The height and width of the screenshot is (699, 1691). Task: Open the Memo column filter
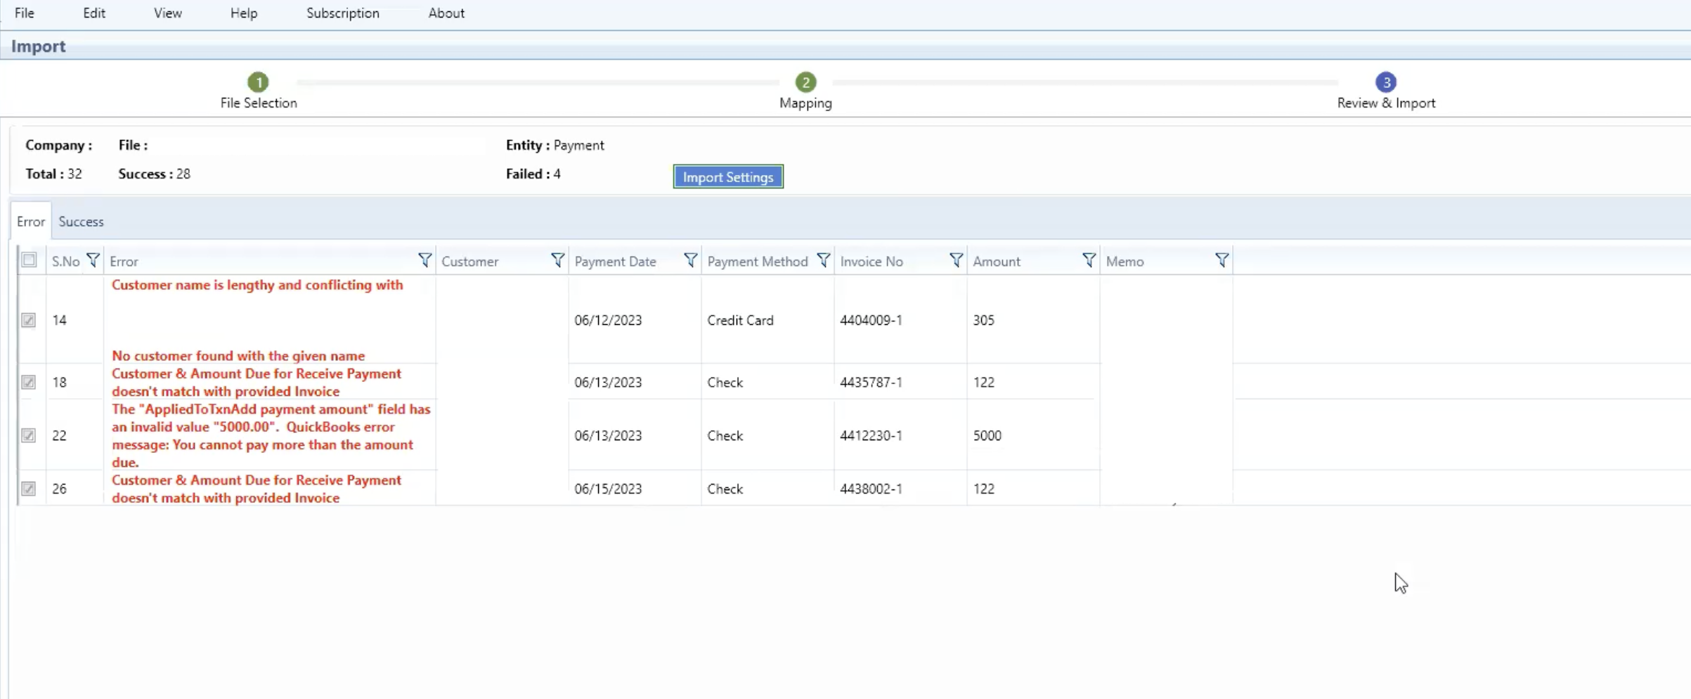1222,260
